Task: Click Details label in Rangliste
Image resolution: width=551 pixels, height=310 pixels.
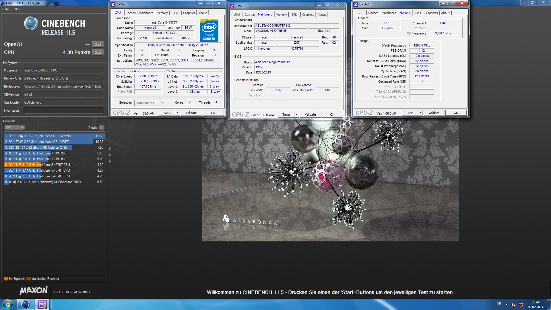Action: click(93, 128)
